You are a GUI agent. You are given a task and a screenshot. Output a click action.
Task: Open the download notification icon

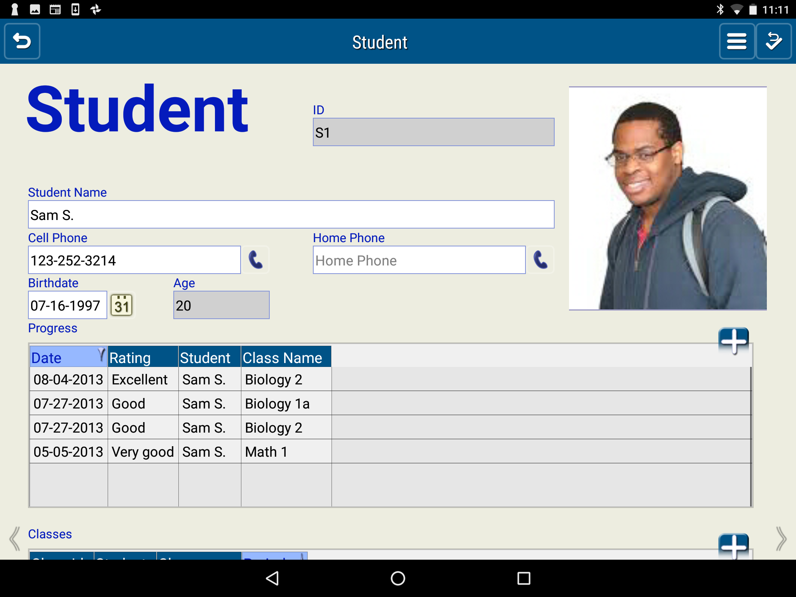pos(75,9)
